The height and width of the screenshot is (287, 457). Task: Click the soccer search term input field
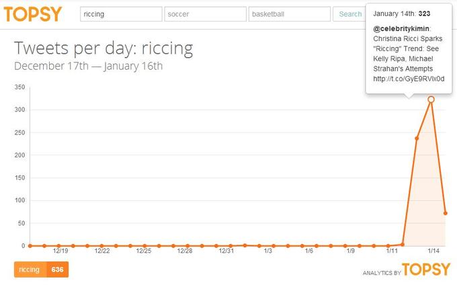205,14
